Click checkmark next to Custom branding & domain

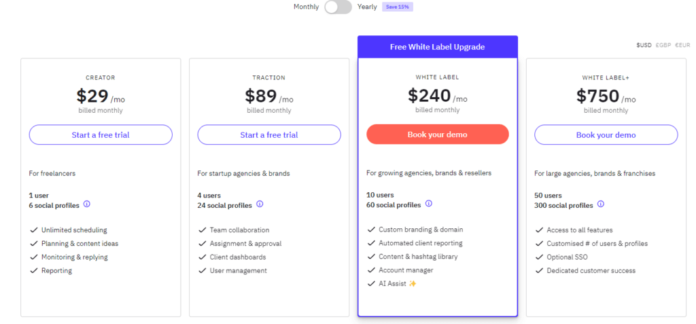tap(370, 230)
